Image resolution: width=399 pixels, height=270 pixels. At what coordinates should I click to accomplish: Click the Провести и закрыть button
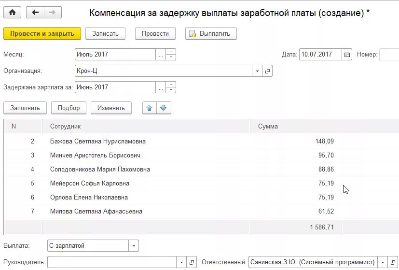pyautogui.click(x=42, y=34)
